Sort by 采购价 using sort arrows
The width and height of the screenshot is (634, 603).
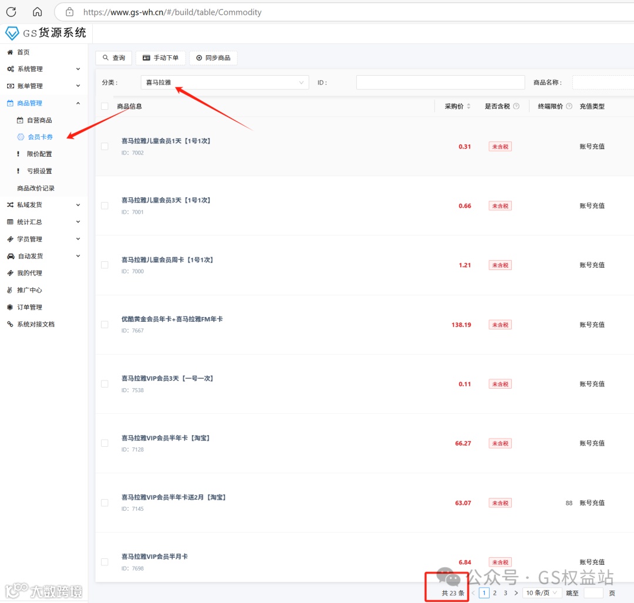(x=468, y=106)
